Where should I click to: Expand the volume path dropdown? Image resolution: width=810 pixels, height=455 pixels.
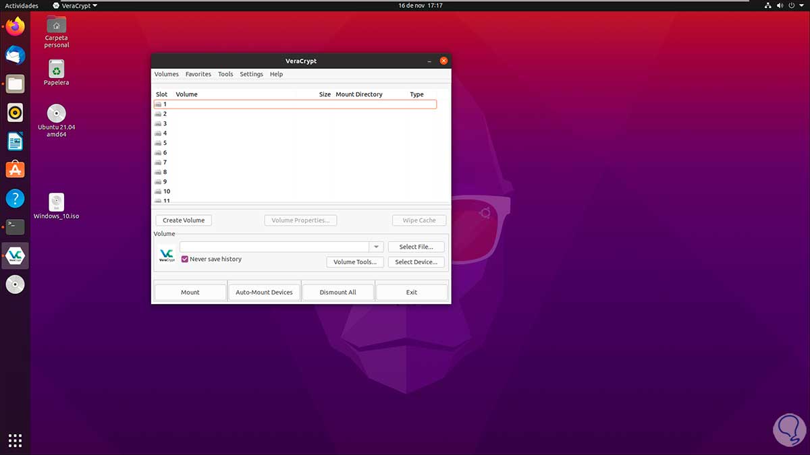375,246
